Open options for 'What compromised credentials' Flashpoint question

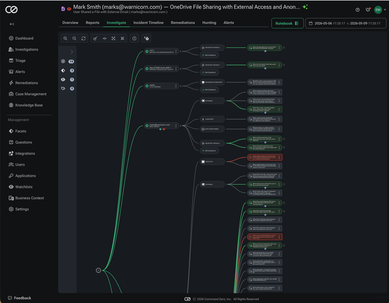pyautogui.click(x=279, y=119)
